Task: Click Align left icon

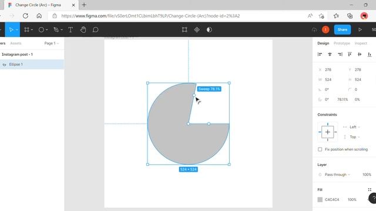Action: (320, 55)
